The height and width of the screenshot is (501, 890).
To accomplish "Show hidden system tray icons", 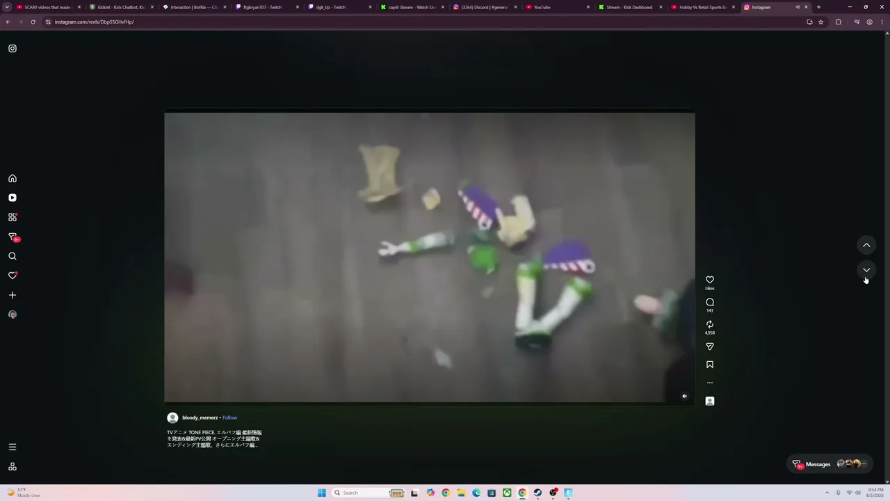I will pos(828,493).
